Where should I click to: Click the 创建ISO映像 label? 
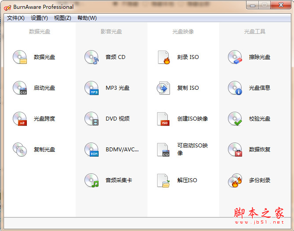point(193,119)
